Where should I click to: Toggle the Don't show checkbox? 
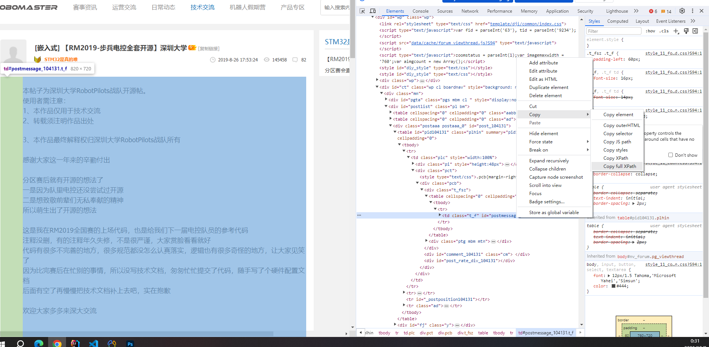coord(671,155)
